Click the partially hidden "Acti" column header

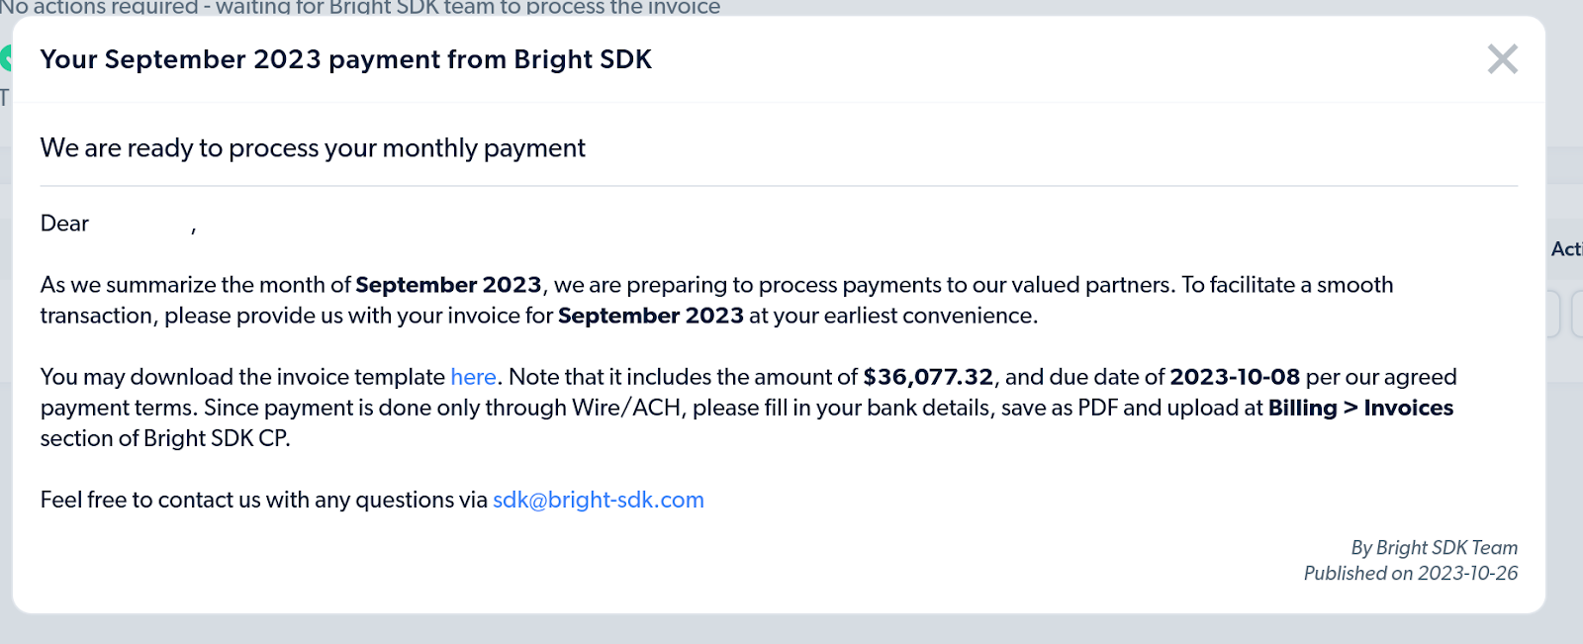click(1566, 249)
